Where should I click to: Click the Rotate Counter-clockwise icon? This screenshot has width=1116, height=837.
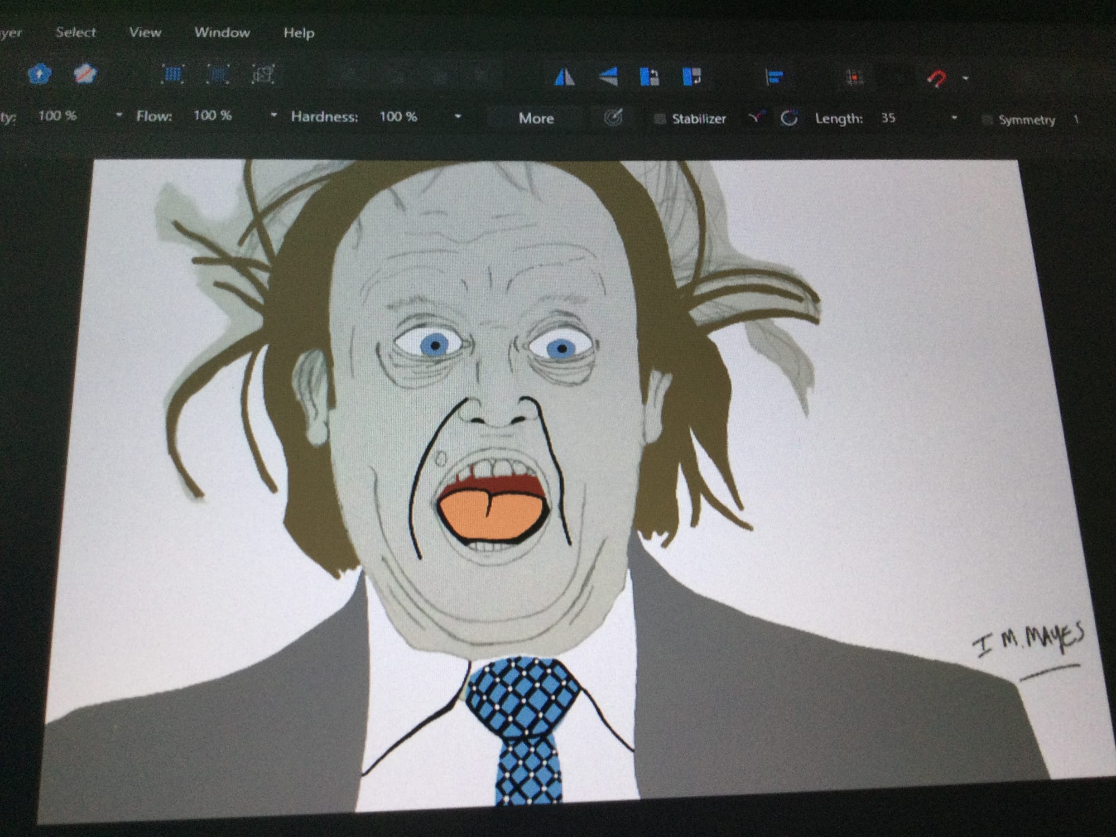pos(650,76)
